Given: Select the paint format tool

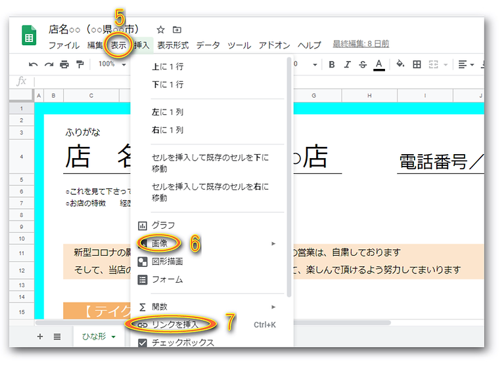Looking at the screenshot, I should [x=80, y=64].
